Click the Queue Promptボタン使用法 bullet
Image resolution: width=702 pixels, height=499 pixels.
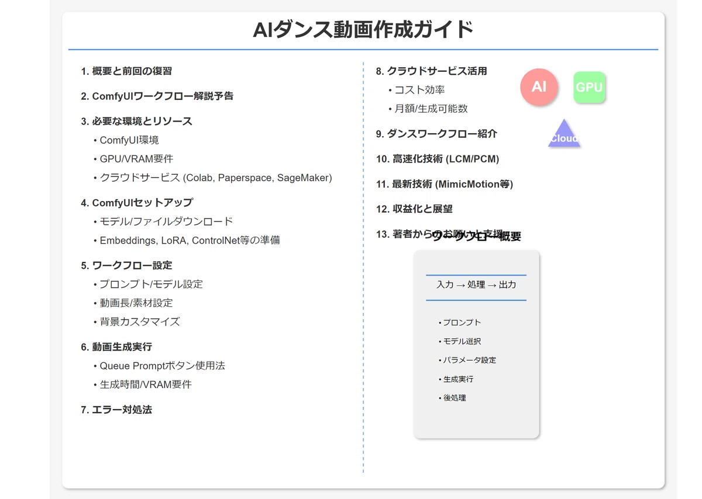click(x=159, y=366)
